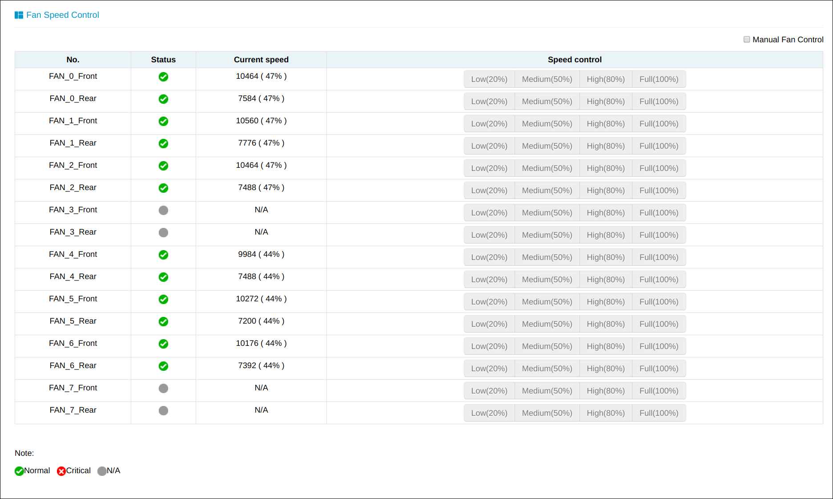This screenshot has height=499, width=833.
Task: Enable the Manual Fan Control checkbox
Action: pos(747,39)
